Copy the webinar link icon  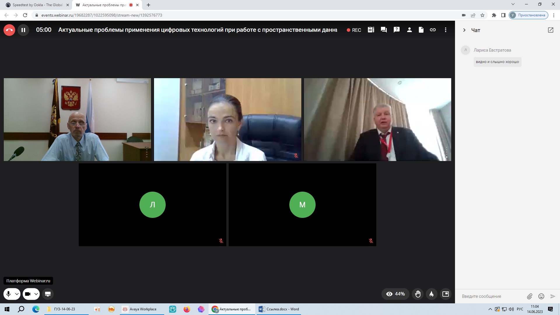(433, 30)
